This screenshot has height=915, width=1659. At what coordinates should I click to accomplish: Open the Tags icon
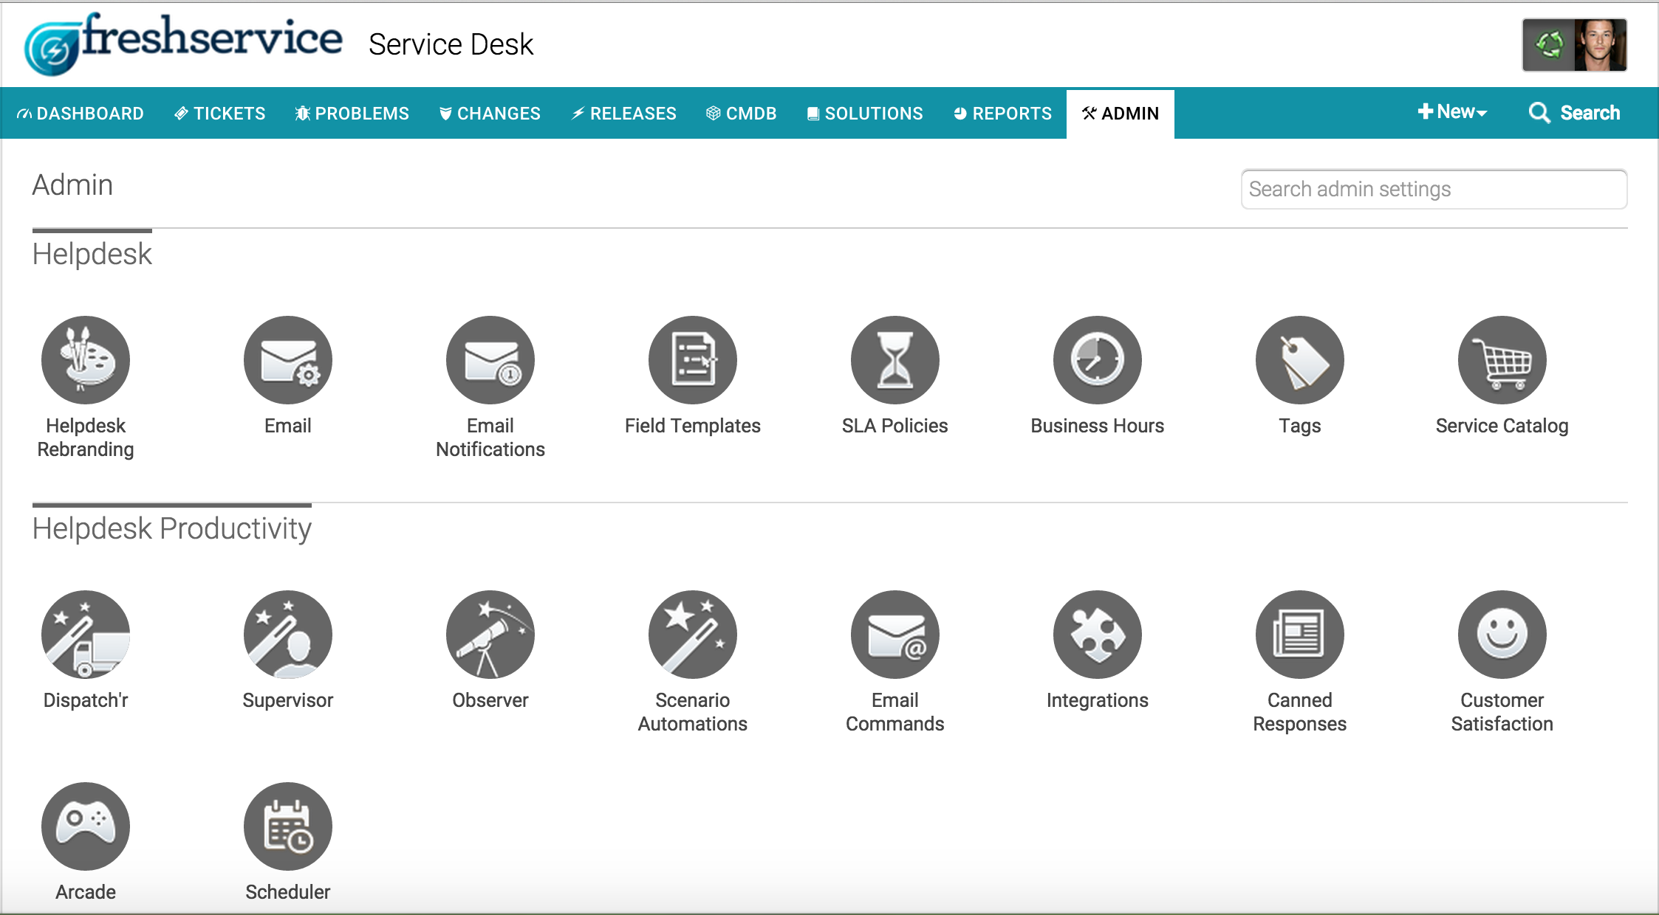pyautogui.click(x=1300, y=360)
